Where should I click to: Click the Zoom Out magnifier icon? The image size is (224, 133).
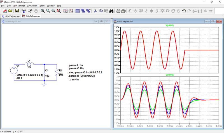53,11
